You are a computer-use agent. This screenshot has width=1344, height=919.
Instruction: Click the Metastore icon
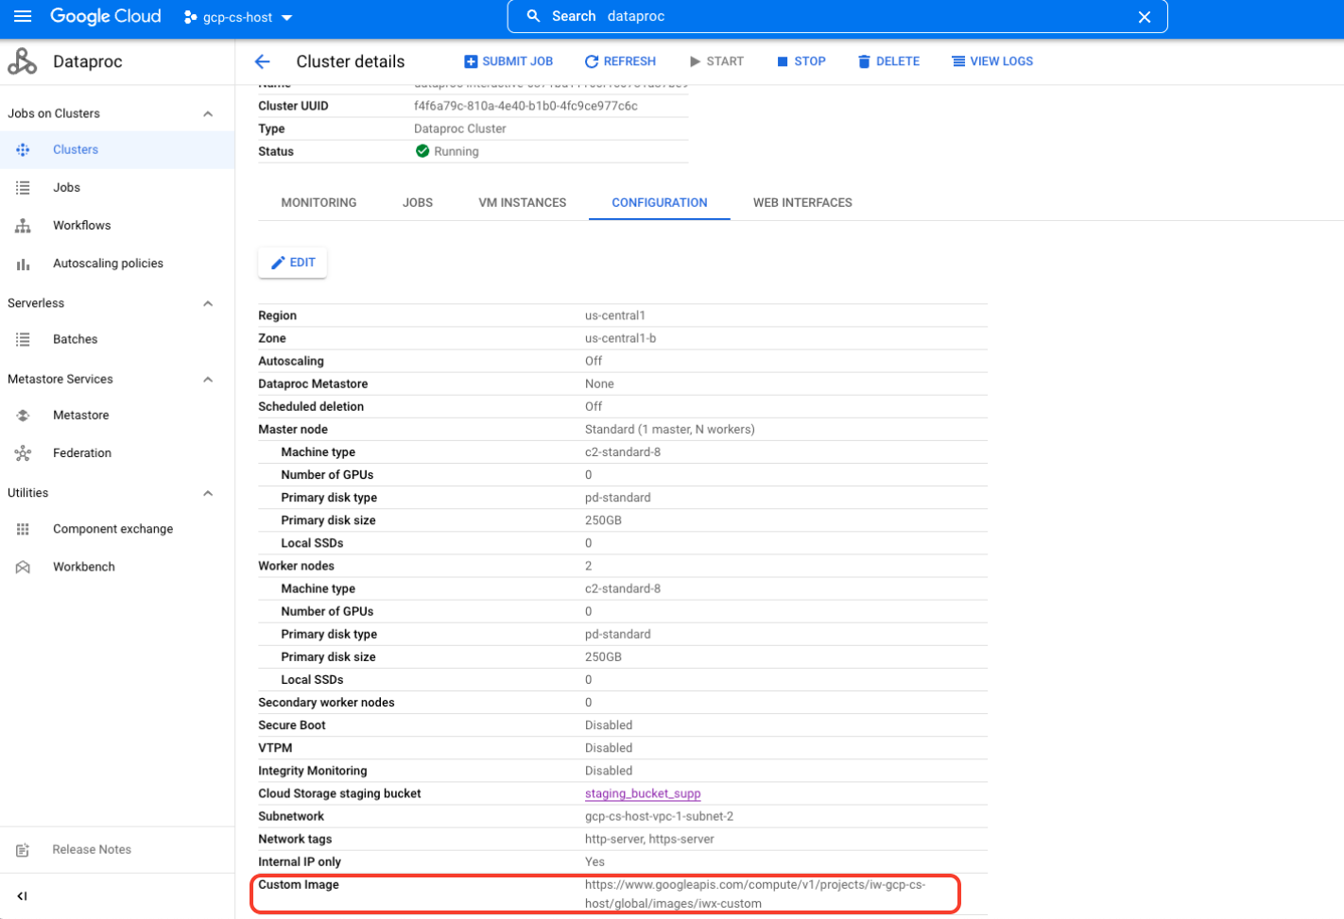pos(23,416)
